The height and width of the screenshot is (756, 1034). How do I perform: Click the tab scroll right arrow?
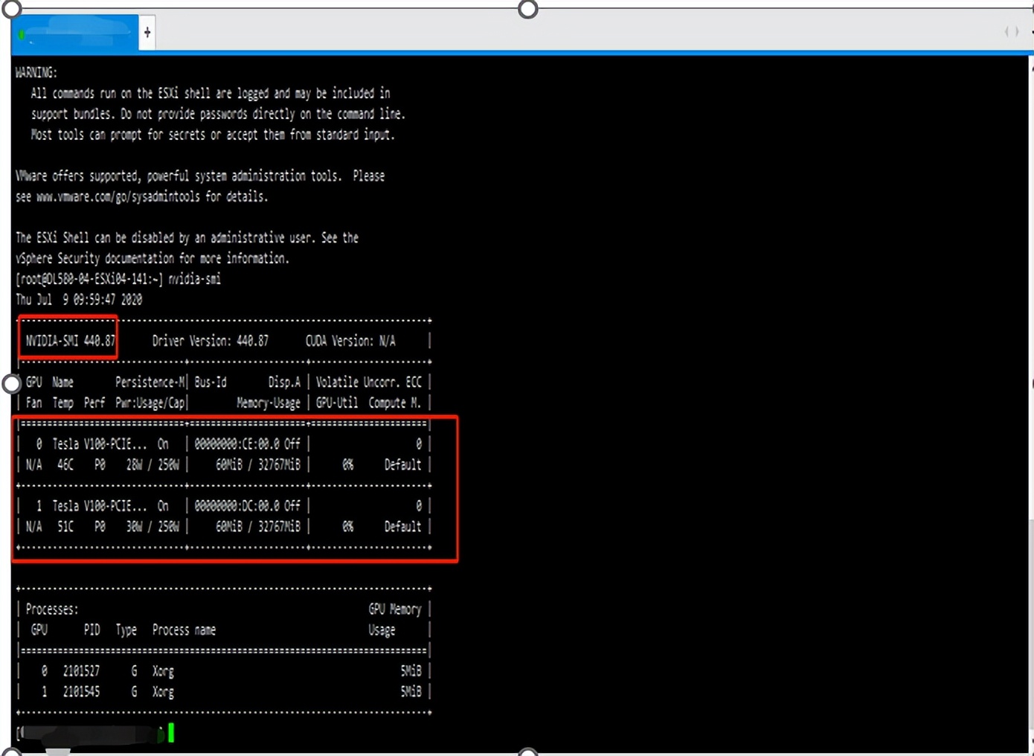[x=1017, y=32]
